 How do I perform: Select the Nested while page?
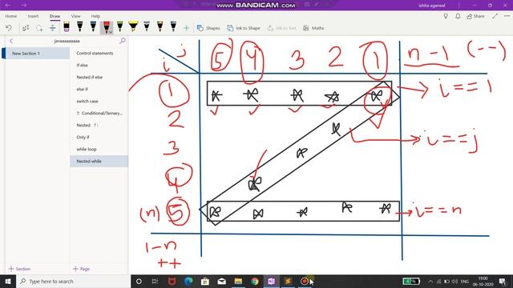coord(99,162)
